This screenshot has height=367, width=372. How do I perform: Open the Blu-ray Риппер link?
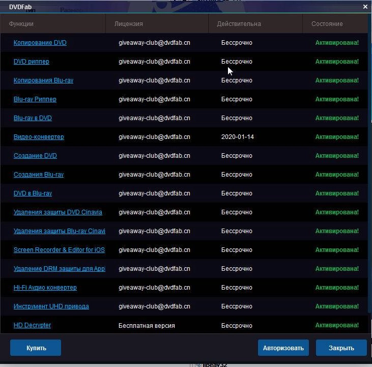35,99
